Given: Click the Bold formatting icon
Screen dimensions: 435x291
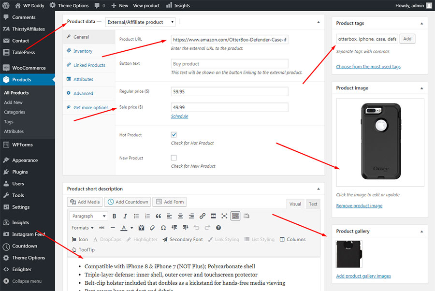Looking at the screenshot, I should [x=114, y=216].
